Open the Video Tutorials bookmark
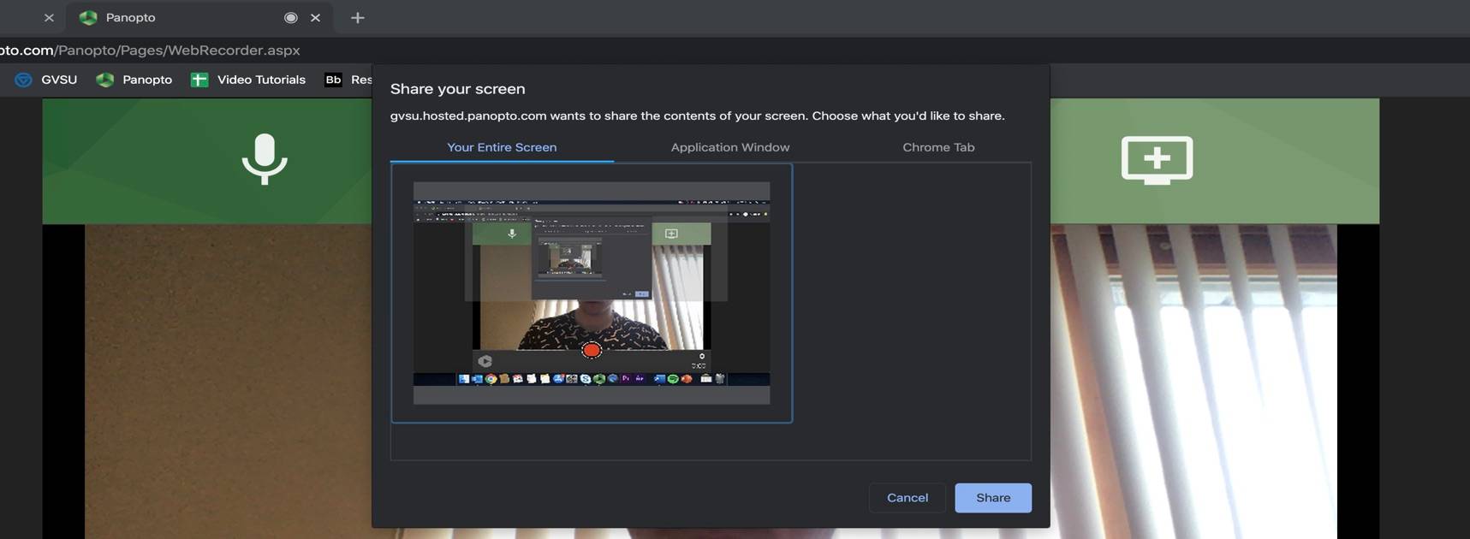Viewport: 1470px width, 539px height. tap(248, 80)
